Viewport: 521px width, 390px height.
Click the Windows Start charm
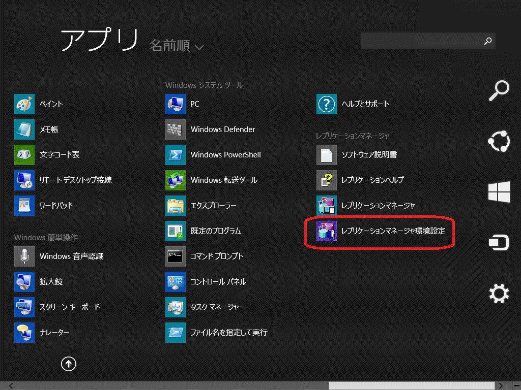499,191
